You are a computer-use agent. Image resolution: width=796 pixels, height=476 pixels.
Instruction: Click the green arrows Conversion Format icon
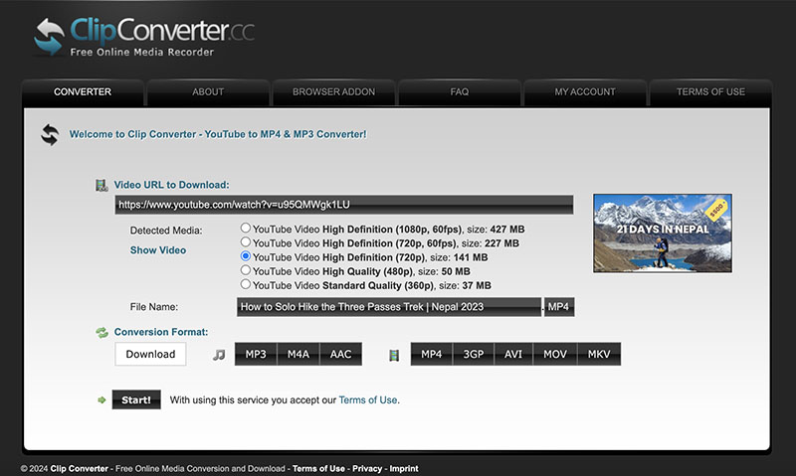point(102,332)
